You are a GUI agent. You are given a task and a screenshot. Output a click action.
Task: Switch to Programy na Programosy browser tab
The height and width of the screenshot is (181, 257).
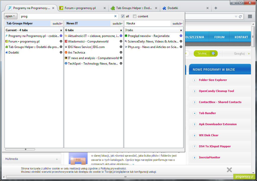[32, 8]
